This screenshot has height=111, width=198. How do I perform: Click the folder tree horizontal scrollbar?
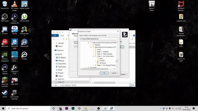tap(95, 69)
